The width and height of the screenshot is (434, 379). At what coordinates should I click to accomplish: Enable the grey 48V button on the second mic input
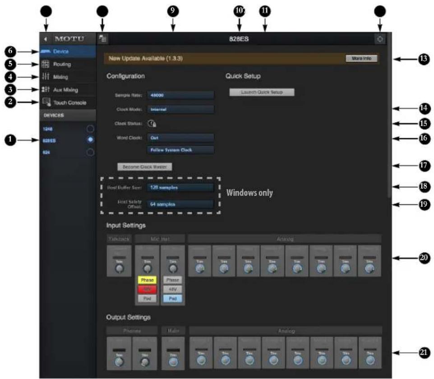(172, 289)
